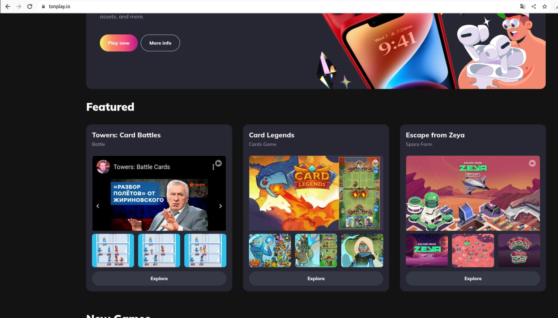Click the share icon in address bar
The width and height of the screenshot is (558, 318).
534,7
